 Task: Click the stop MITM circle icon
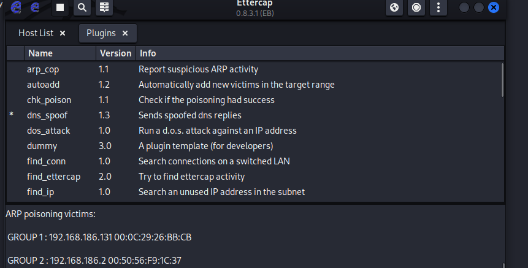pos(416,8)
